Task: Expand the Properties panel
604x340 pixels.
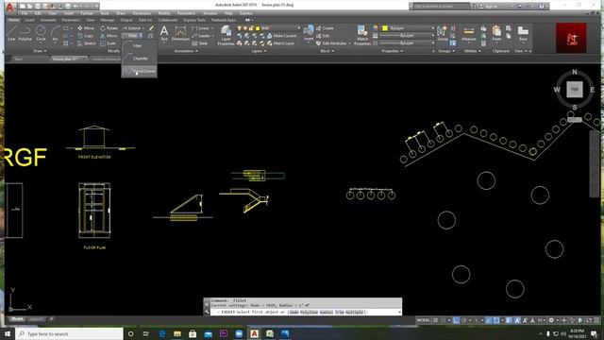Action: click(393, 51)
